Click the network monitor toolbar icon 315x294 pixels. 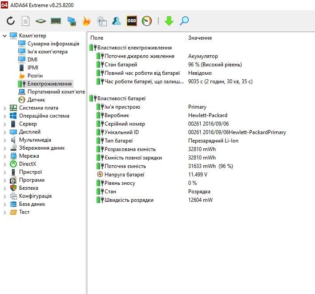72,21
